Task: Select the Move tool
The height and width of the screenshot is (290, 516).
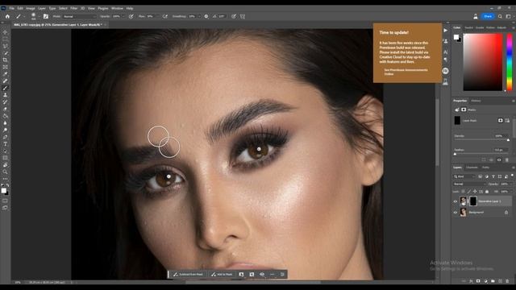Action: 6,32
